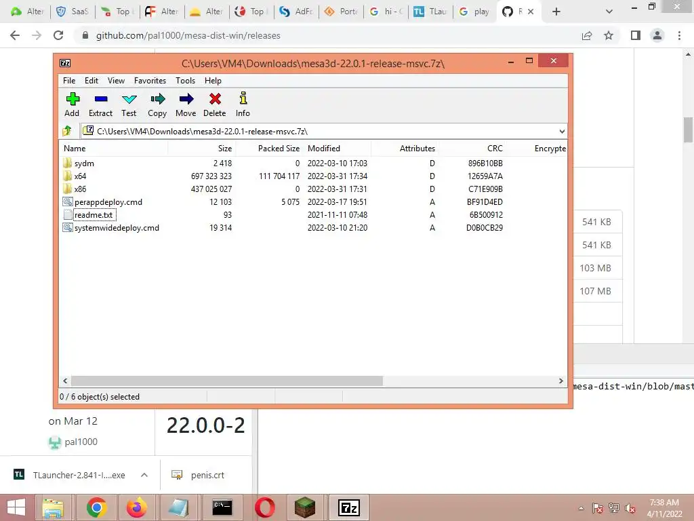Open the Chrome profile avatar
The height and width of the screenshot is (521, 694).
tap(657, 35)
